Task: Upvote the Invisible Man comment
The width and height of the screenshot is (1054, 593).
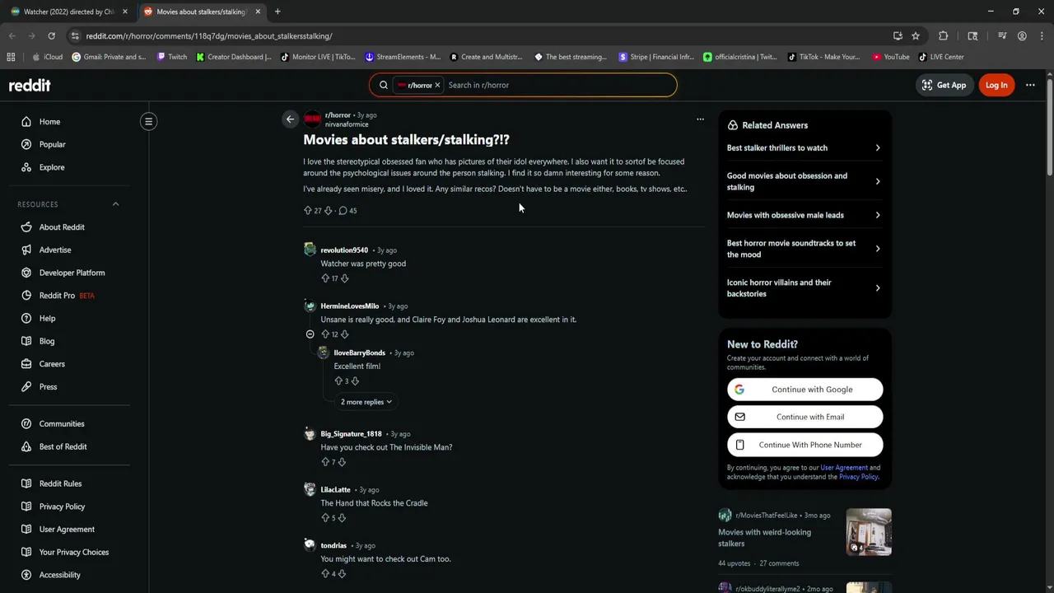Action: [x=325, y=462]
